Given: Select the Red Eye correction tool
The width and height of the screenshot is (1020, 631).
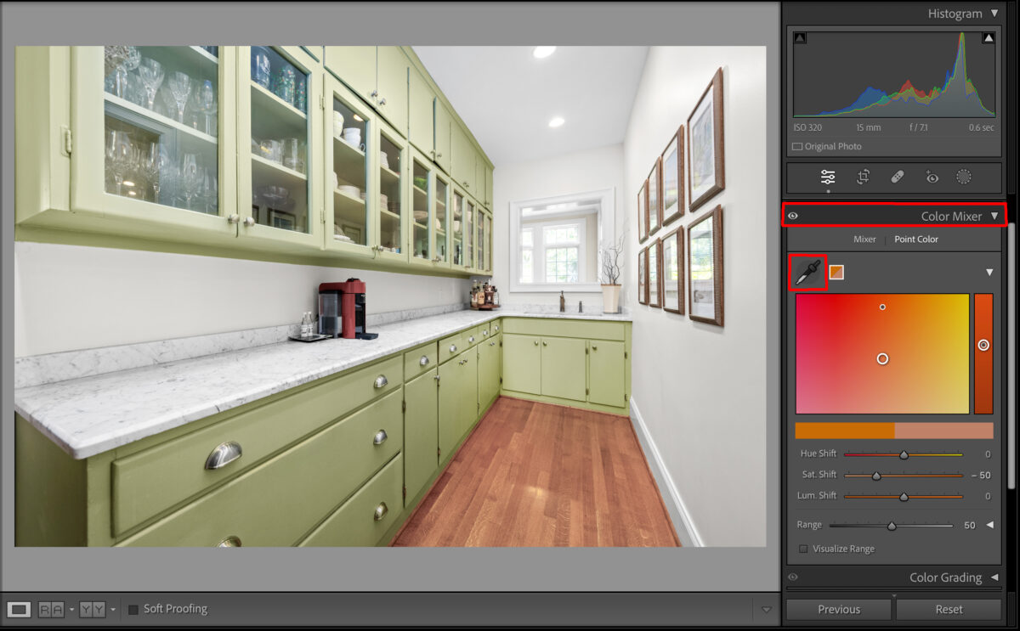Looking at the screenshot, I should (x=932, y=177).
